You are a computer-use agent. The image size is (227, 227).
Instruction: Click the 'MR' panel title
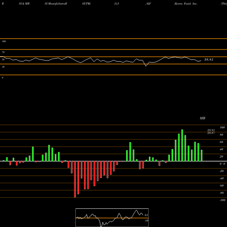202,118
